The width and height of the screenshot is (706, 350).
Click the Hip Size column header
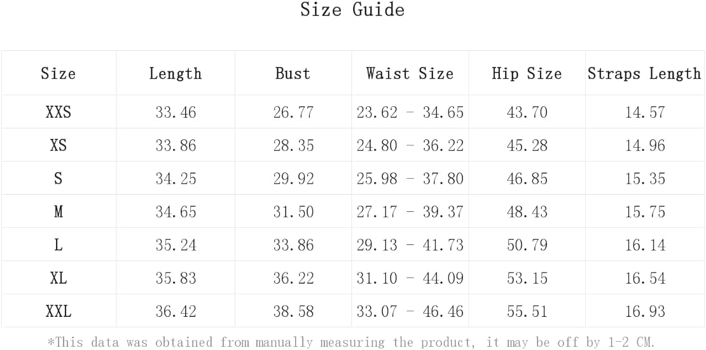click(x=527, y=73)
